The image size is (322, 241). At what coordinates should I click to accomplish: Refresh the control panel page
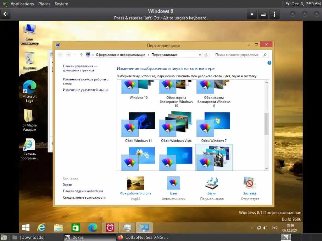pyautogui.click(x=206, y=55)
